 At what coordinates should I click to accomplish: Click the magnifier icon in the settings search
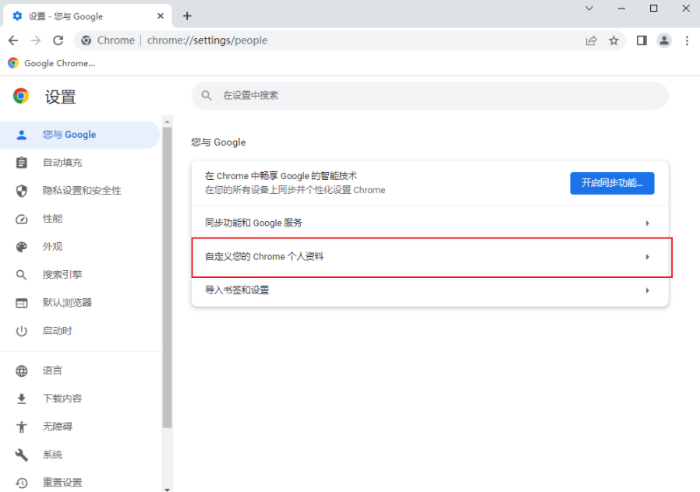click(x=207, y=96)
